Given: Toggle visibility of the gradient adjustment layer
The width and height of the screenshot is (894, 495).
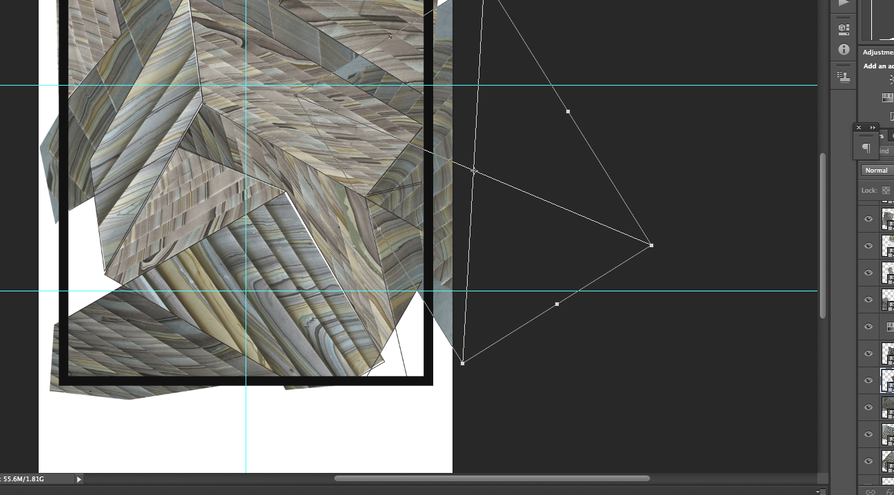Looking at the screenshot, I should pyautogui.click(x=868, y=327).
